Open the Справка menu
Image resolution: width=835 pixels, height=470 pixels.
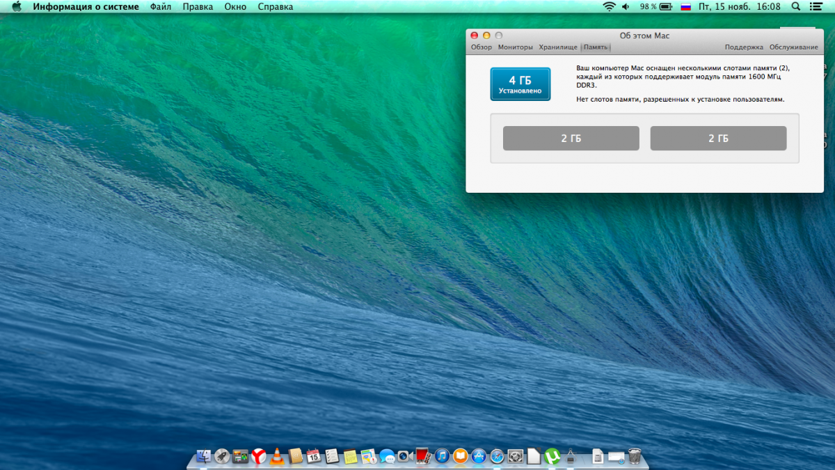pos(275,7)
